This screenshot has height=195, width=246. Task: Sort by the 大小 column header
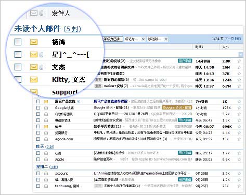225,47
